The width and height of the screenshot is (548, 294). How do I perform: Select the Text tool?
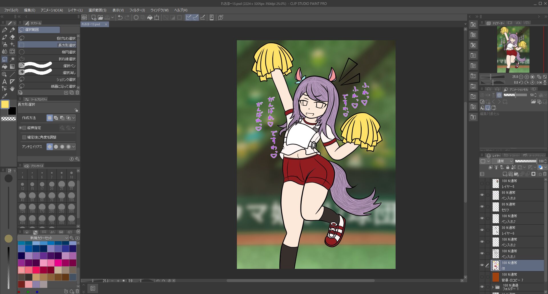5,82
